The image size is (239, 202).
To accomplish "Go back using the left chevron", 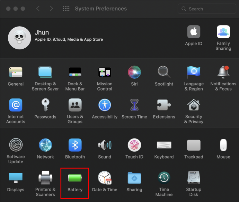I will tap(38, 9).
